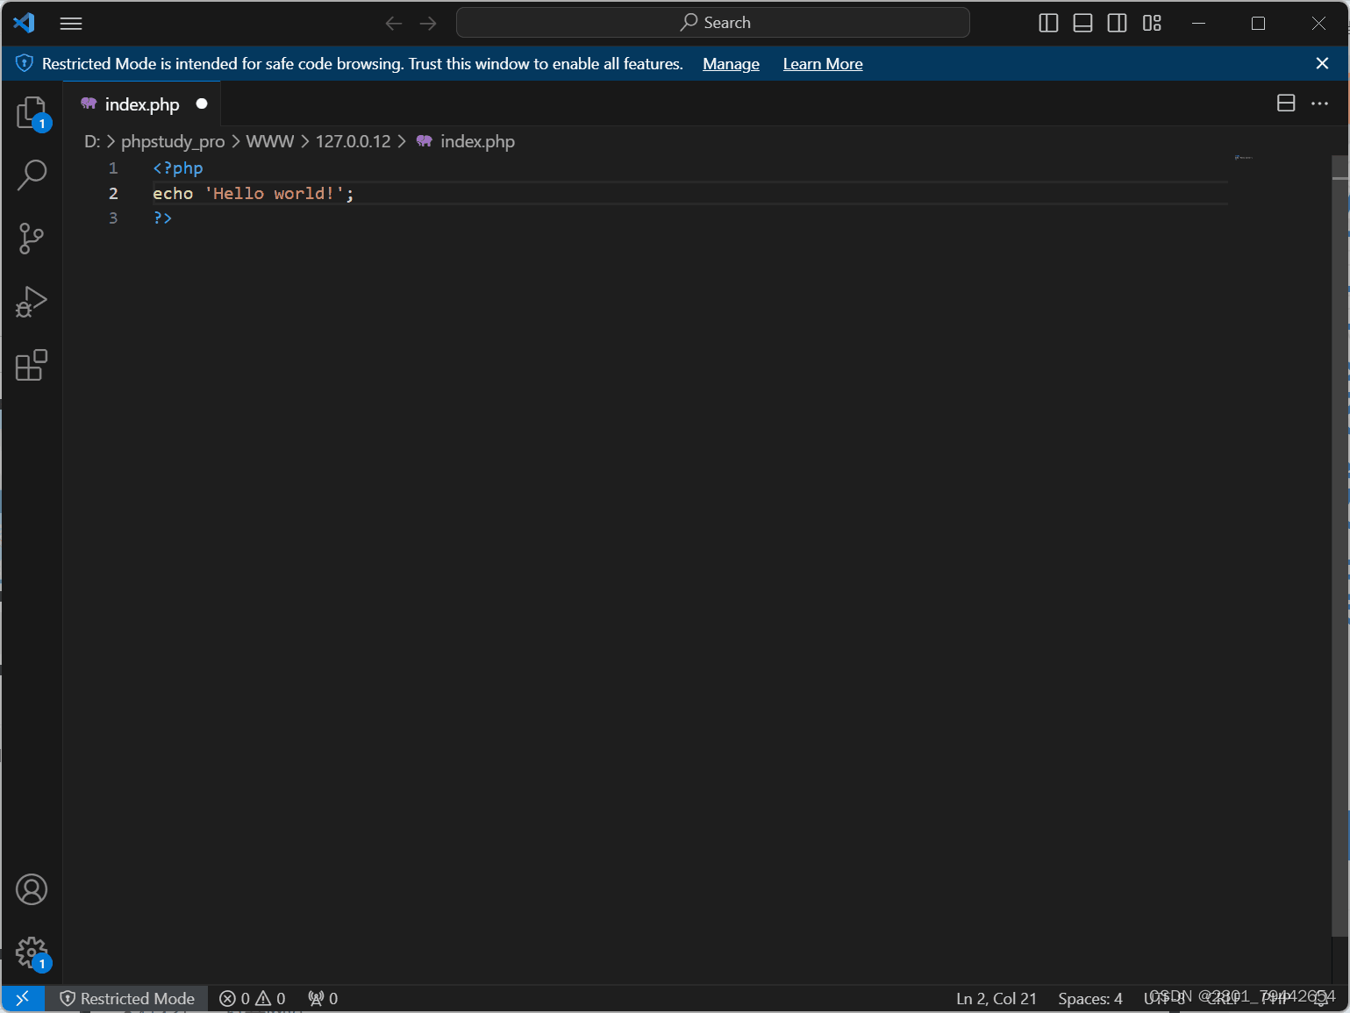Open the WWW breadcrumb dropdown
The image size is (1350, 1013).
pos(270,141)
